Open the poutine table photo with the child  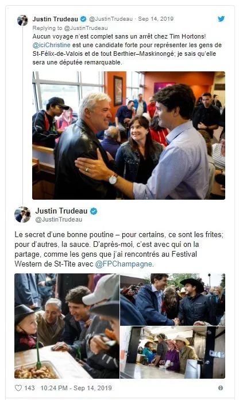67,326
